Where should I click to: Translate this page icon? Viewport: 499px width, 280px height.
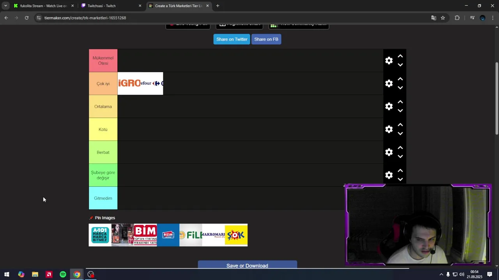click(434, 18)
